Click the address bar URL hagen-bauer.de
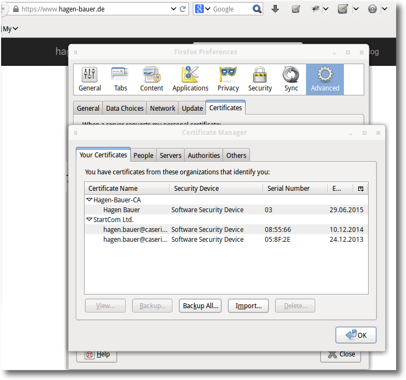 point(63,9)
